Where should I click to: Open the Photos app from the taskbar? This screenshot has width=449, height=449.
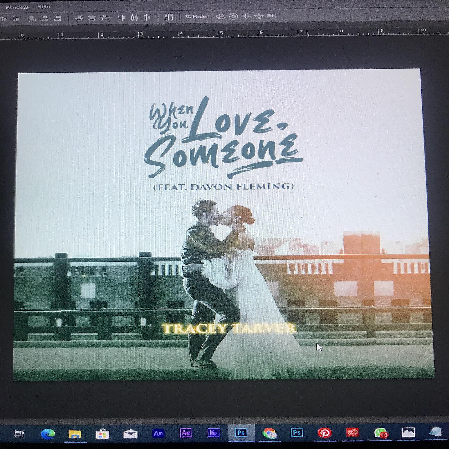(x=408, y=432)
